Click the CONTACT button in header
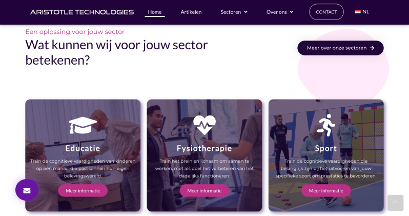 pos(326,12)
